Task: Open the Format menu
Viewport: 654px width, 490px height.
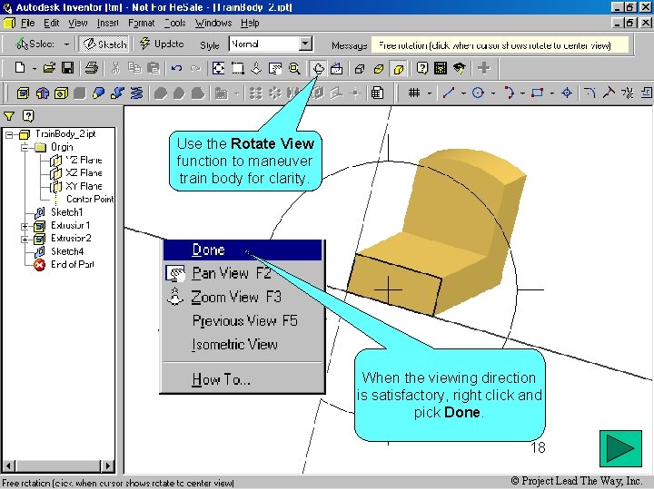Action: point(141,23)
